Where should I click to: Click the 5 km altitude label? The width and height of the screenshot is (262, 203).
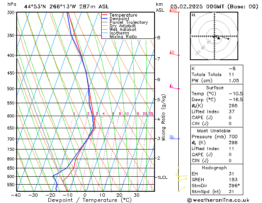click(x=159, y=99)
